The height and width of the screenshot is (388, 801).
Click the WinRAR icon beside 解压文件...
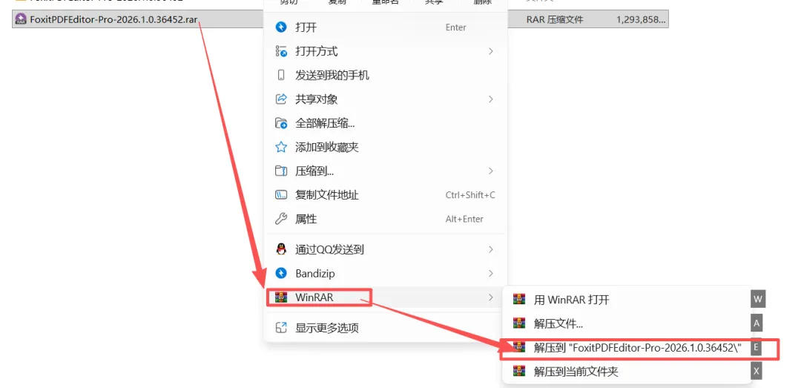click(519, 323)
